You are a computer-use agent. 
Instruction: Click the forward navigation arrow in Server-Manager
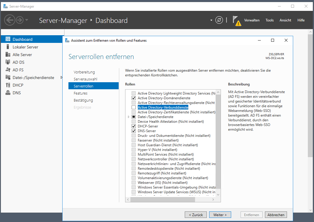pyautogui.click(x=20, y=20)
